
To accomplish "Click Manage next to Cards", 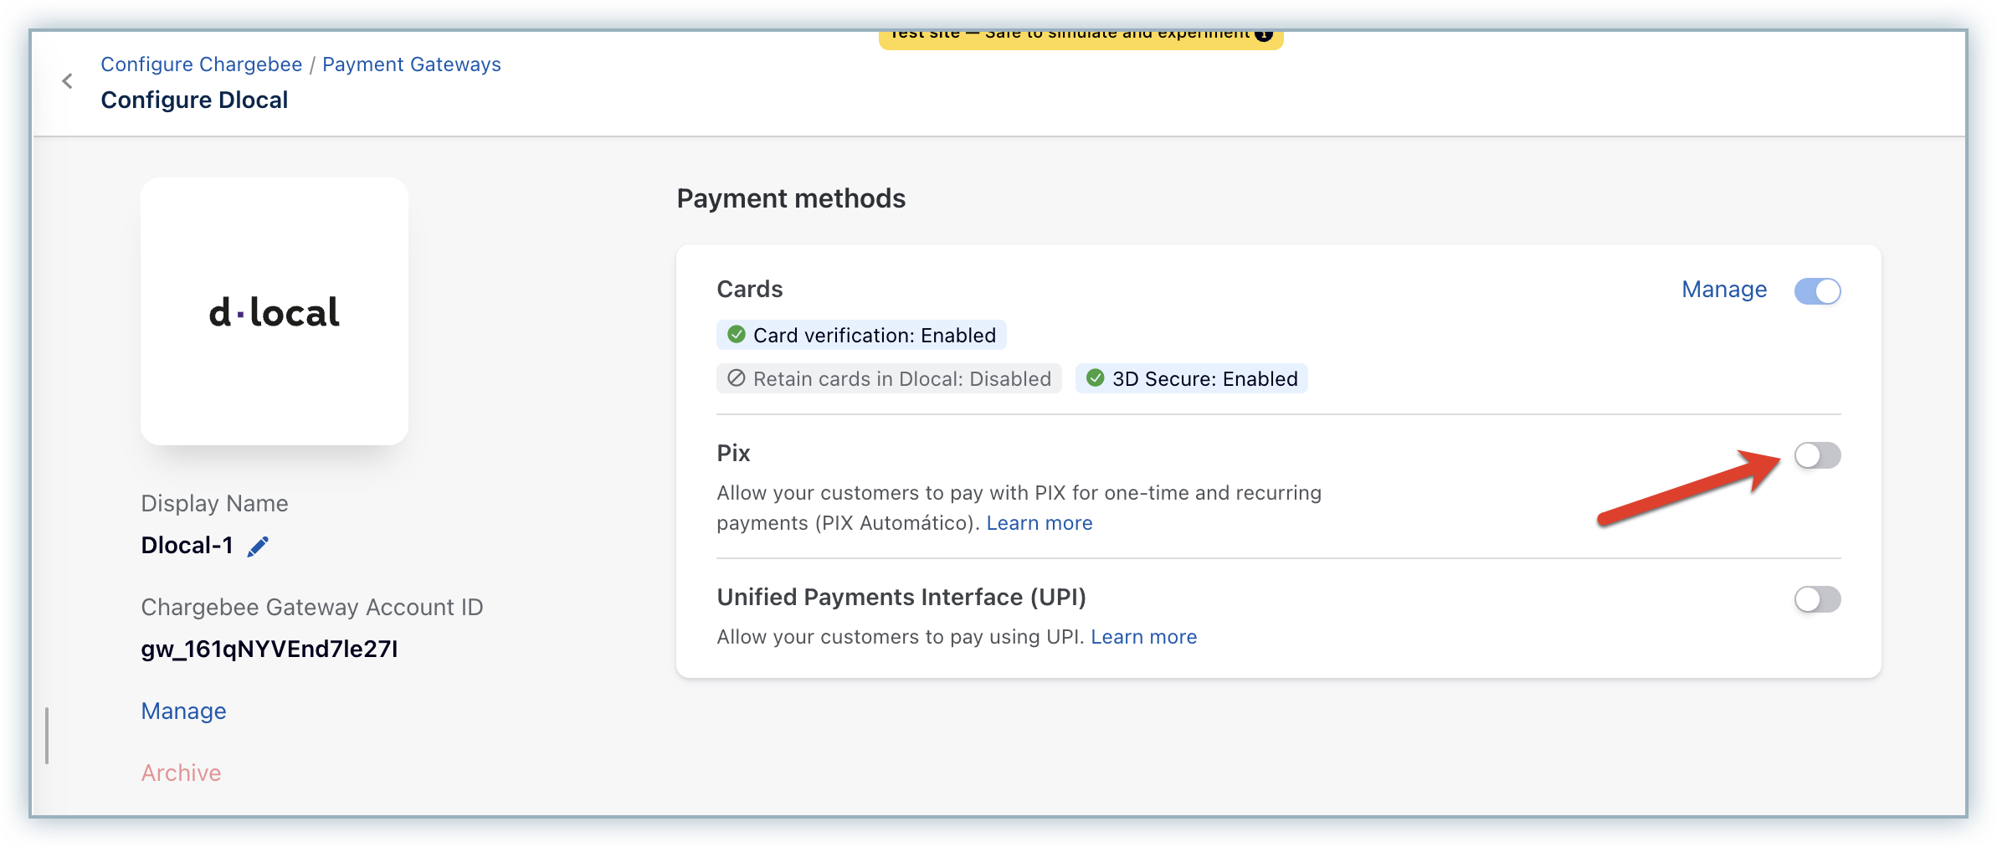I will (x=1724, y=290).
